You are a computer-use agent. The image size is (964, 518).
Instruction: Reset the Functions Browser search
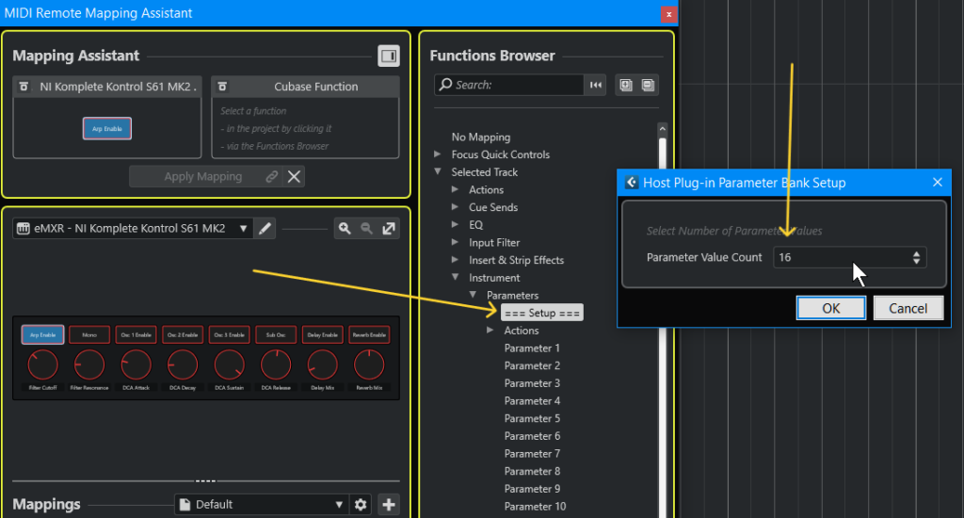(x=595, y=85)
